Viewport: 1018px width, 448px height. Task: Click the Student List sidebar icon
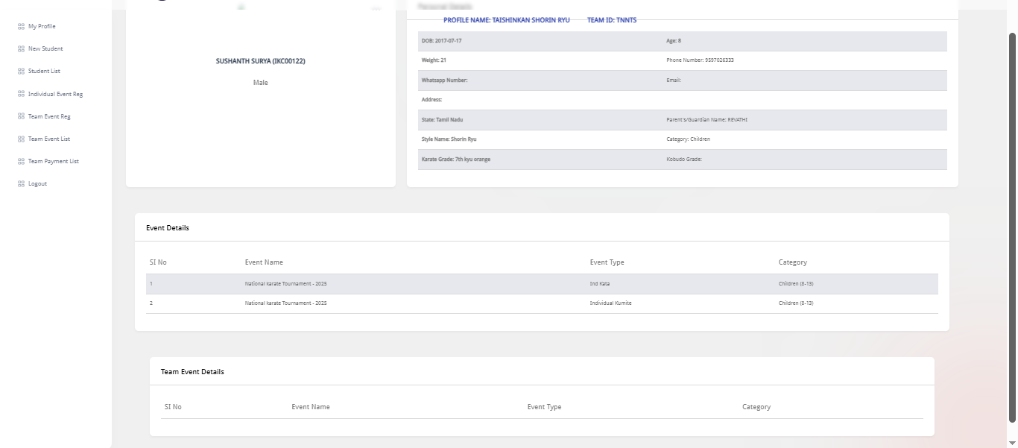pos(21,72)
